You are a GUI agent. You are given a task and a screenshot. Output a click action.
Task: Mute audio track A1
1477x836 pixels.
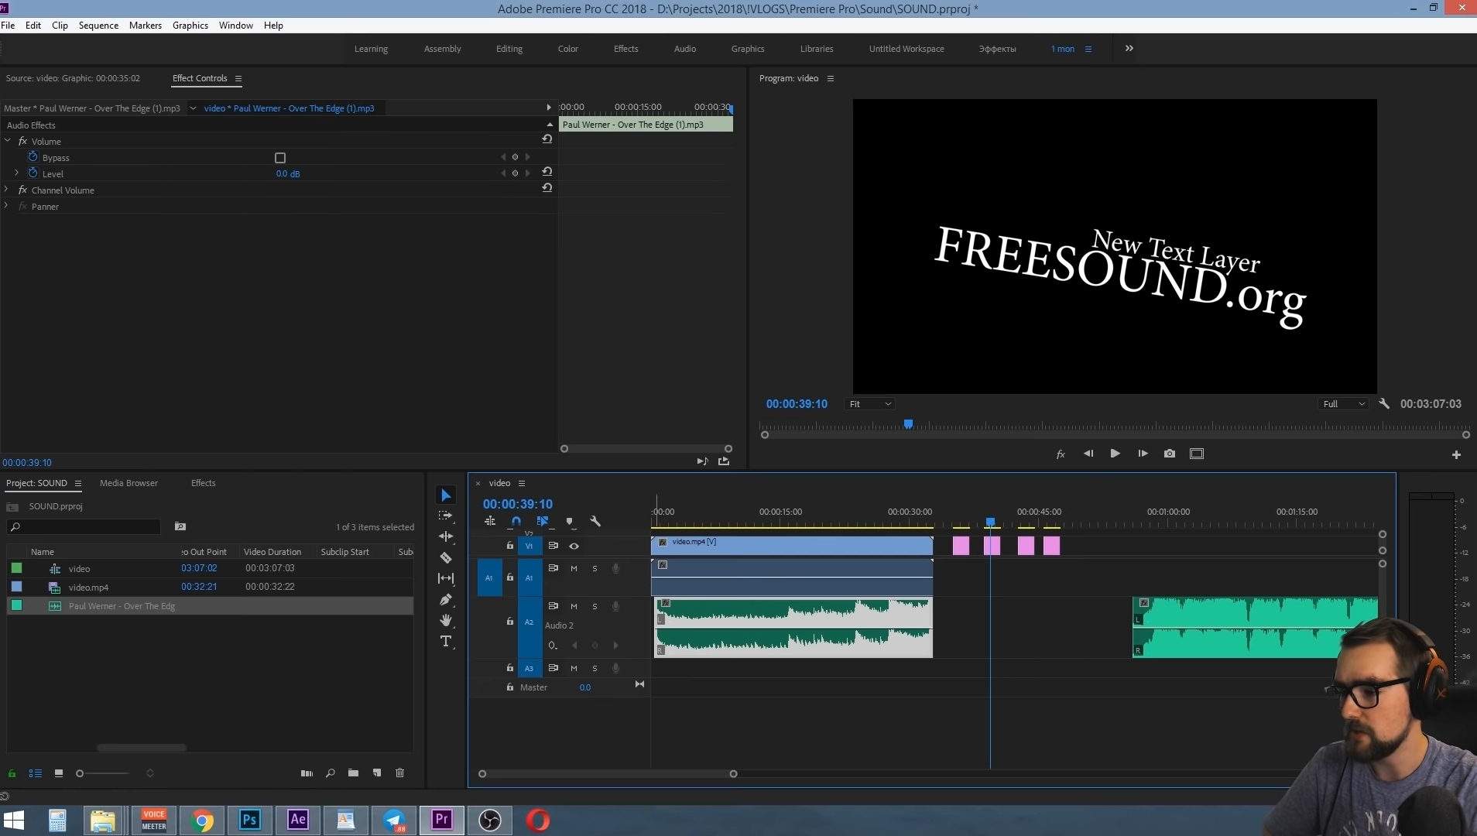pos(574,568)
